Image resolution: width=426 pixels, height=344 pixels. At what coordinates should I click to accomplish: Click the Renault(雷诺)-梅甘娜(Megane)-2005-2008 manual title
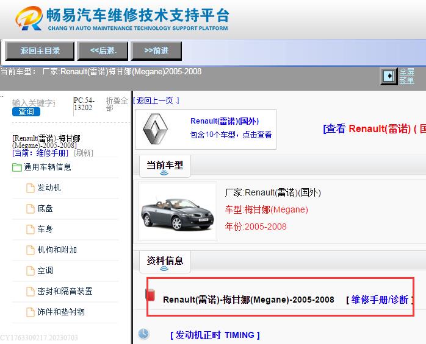click(248, 300)
